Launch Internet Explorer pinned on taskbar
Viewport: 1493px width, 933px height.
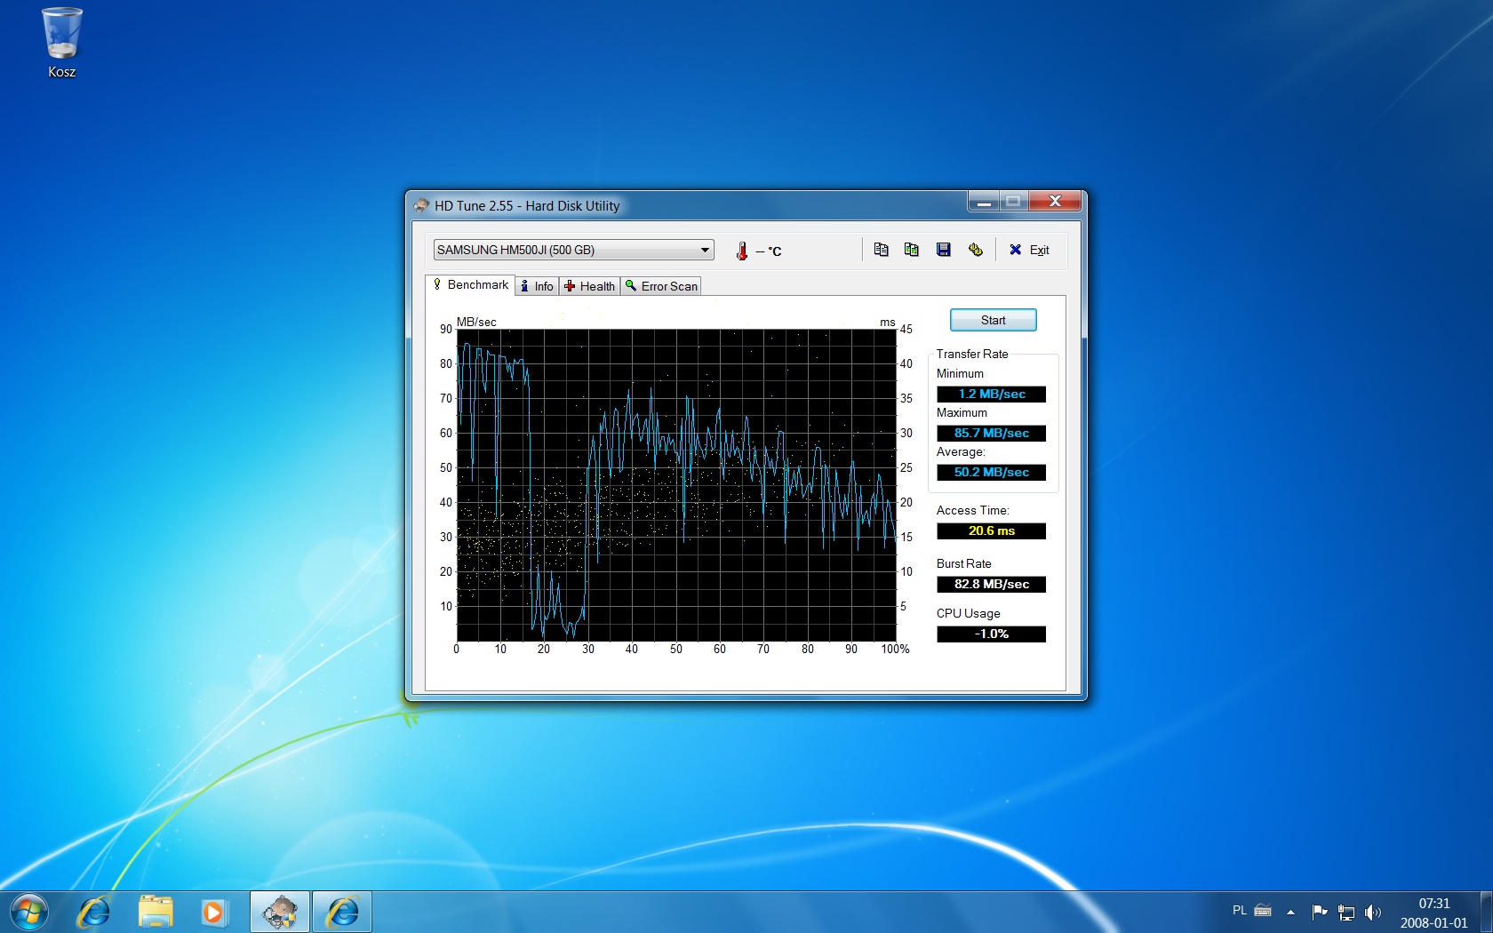[93, 912]
